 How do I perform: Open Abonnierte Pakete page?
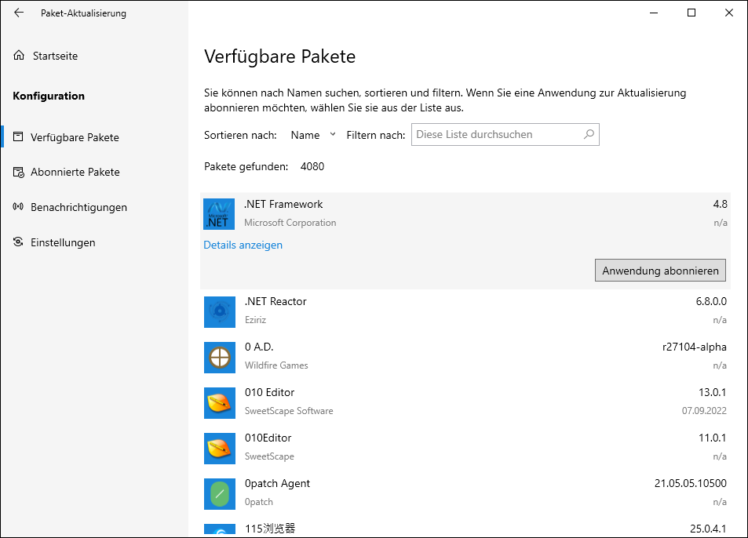pos(75,172)
